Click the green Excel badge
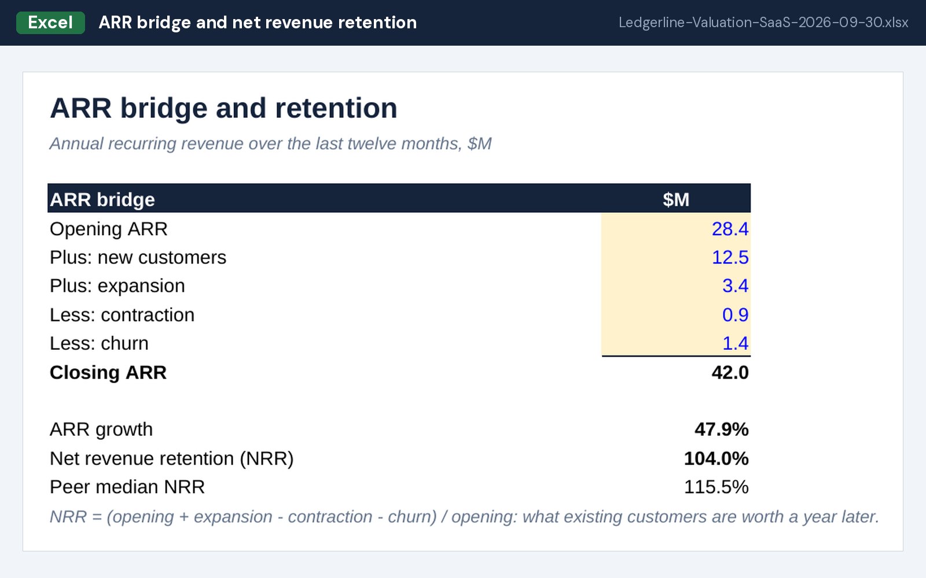Screen dimensions: 926x578 [50, 23]
